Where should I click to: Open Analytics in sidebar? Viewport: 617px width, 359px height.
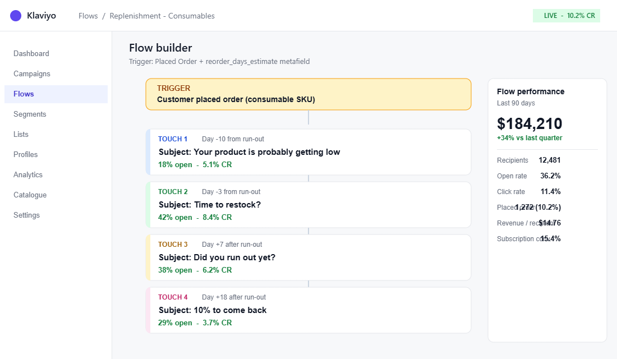[56, 175]
